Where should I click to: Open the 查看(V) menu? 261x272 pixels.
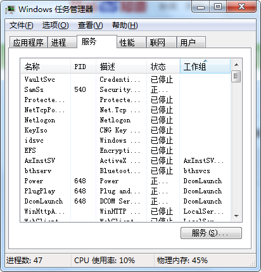(x=90, y=25)
